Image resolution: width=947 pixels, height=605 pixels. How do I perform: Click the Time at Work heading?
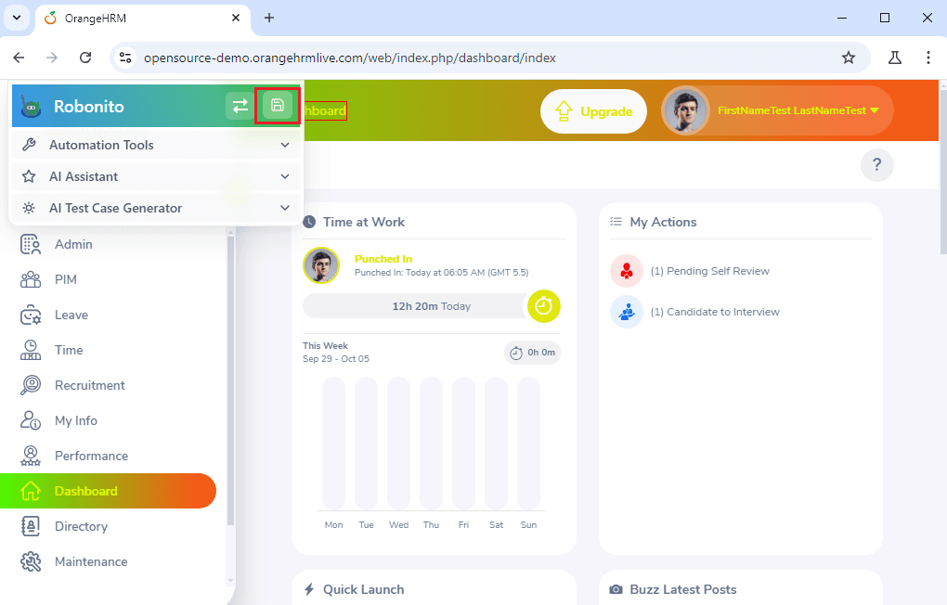coord(364,222)
